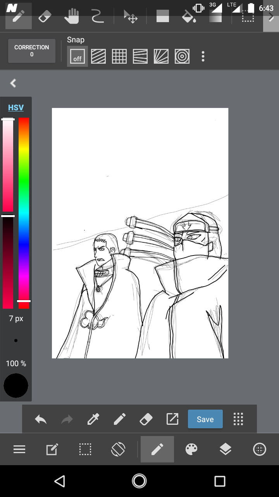Open the color palette panel
Screen dimensions: 279x497
pyautogui.click(x=191, y=449)
